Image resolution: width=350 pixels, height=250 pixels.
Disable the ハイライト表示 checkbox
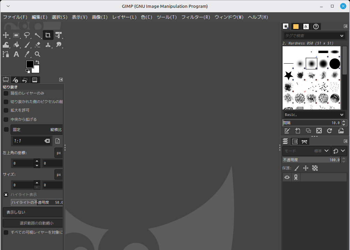point(6,195)
